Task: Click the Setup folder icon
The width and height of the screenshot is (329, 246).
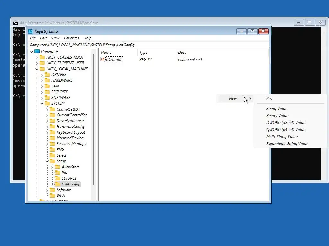Action: point(52,161)
